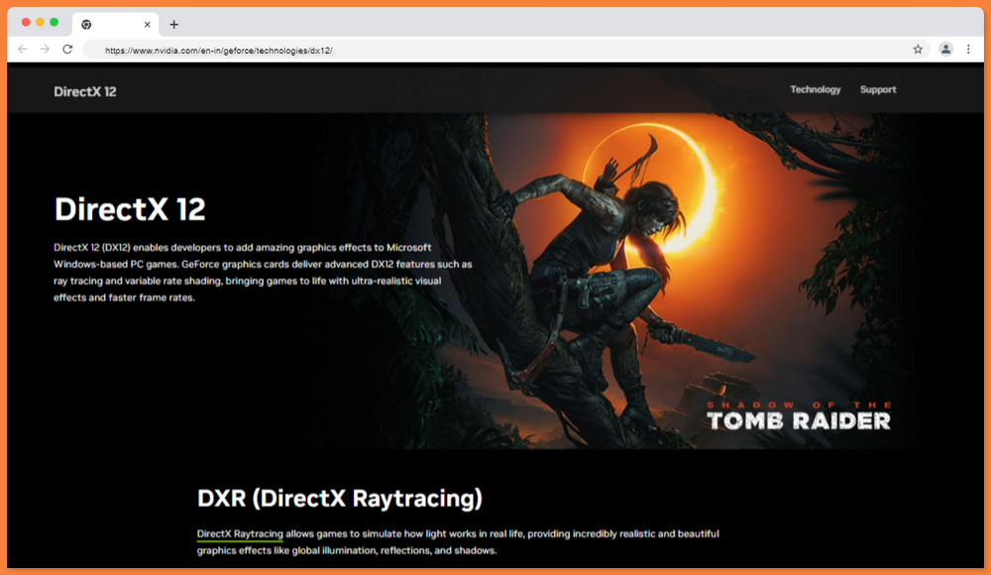Maximize the window using the green button
This screenshot has width=991, height=575.
tap(54, 22)
